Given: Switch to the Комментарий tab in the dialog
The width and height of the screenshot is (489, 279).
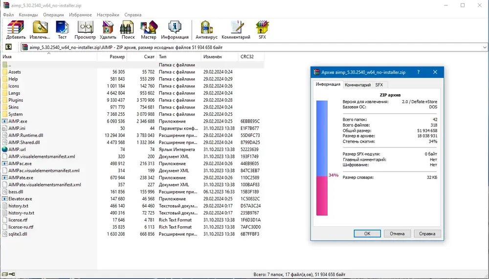Looking at the screenshot, I should (357, 85).
